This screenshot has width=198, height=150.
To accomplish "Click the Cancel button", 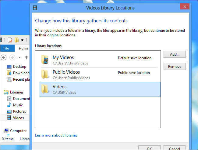I will pyautogui.click(x=175, y=148).
